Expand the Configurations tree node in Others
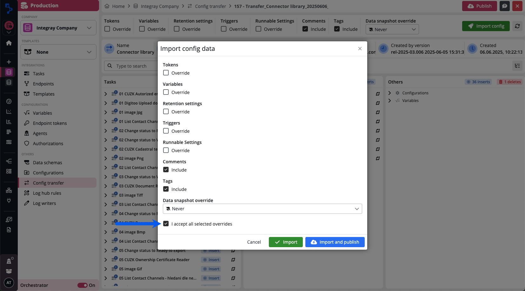This screenshot has height=291, width=525. click(x=390, y=93)
